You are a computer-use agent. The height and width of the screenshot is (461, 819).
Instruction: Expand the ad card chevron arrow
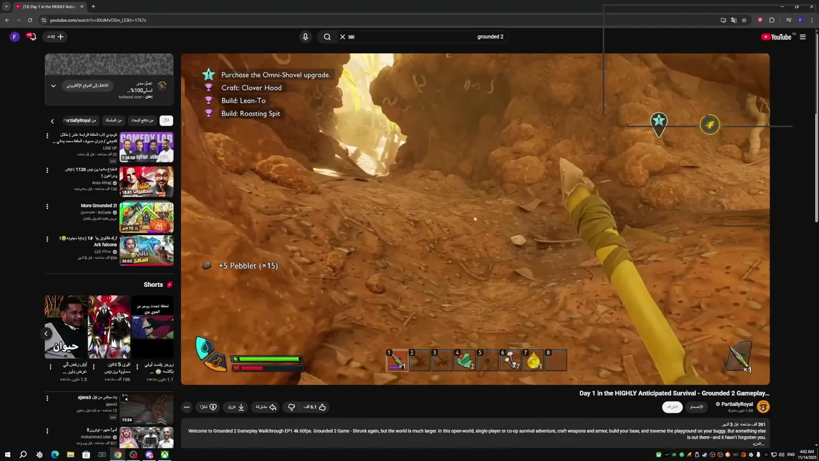pyautogui.click(x=53, y=86)
